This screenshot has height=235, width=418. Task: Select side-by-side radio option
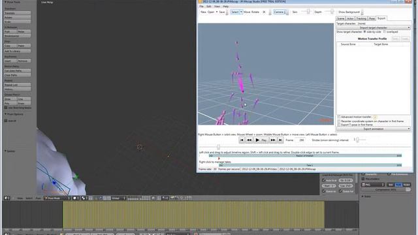tap(364, 32)
